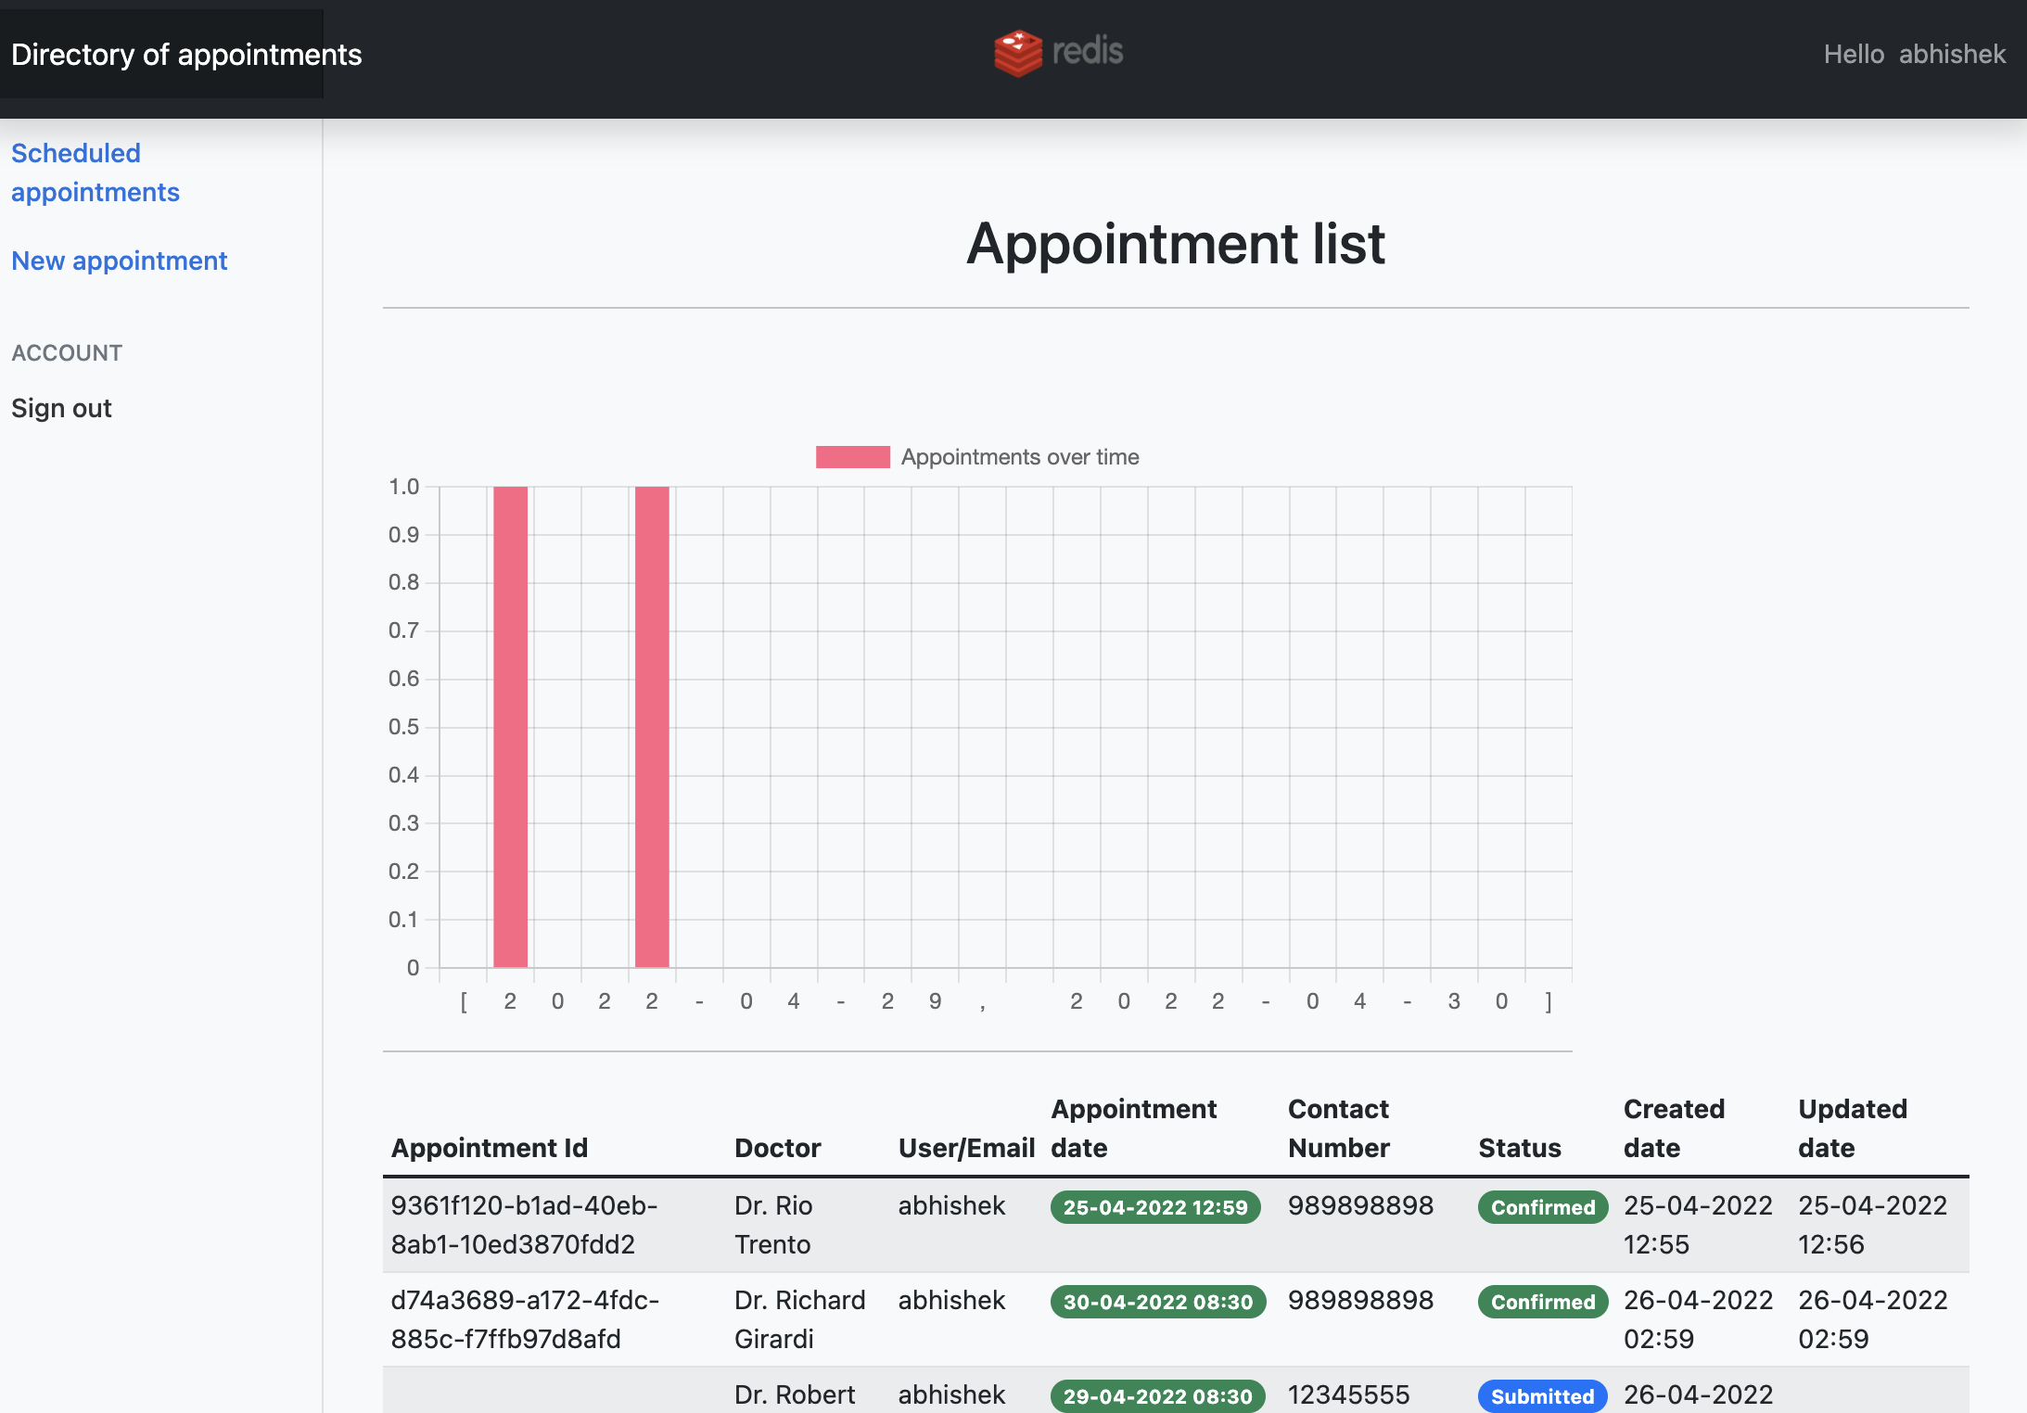Click the Created date column header

pyautogui.click(x=1675, y=1127)
